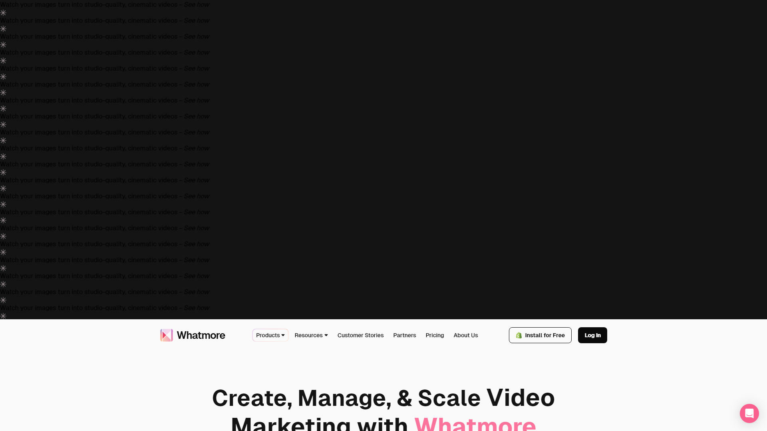This screenshot has width=767, height=431.
Task: Click the Pricing navigation link
Action: click(435, 335)
